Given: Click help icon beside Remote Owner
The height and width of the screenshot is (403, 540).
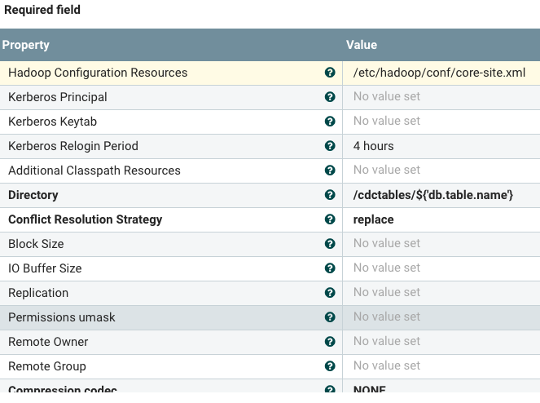Looking at the screenshot, I should click(330, 342).
